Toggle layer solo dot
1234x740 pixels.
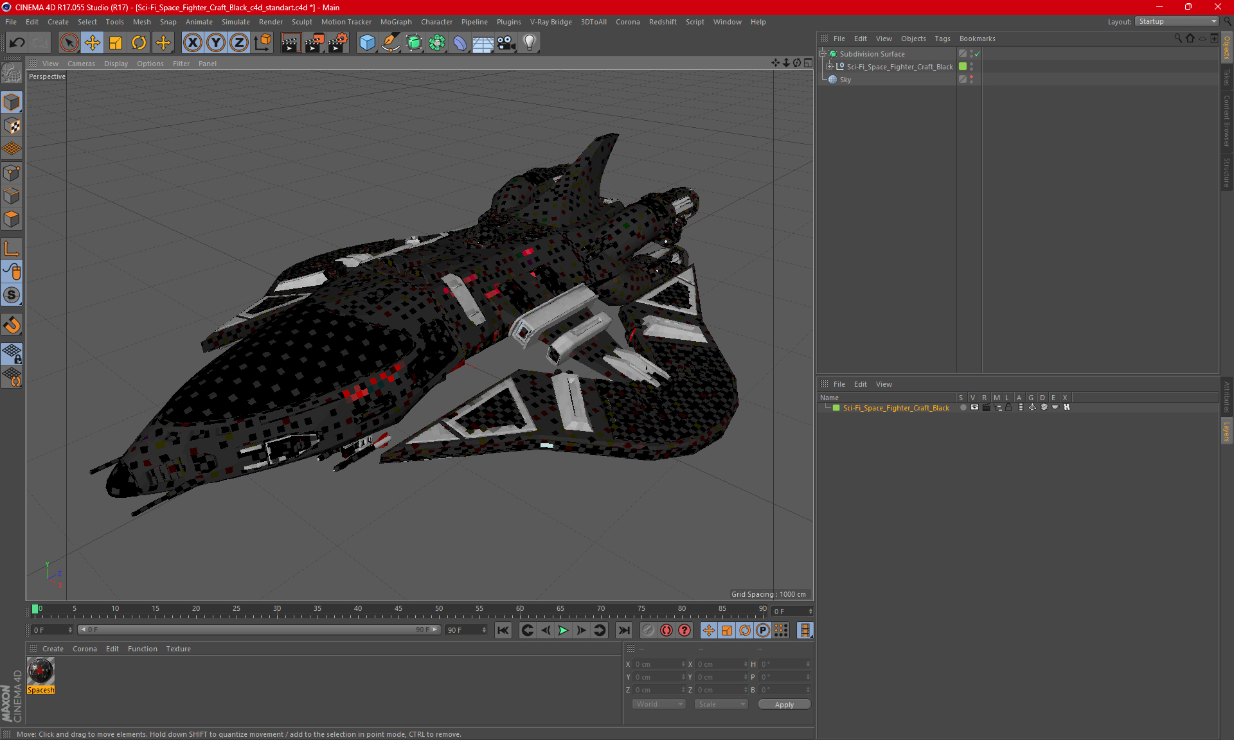click(963, 407)
